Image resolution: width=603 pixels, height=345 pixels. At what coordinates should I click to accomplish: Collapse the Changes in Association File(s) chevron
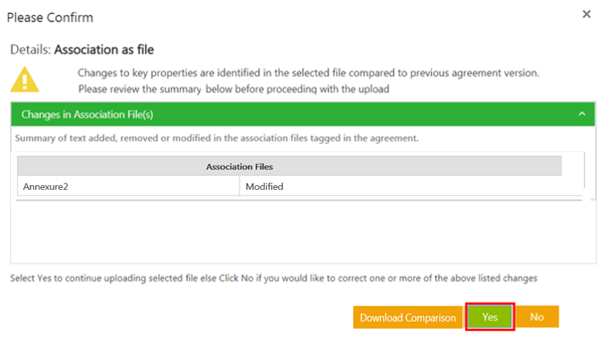coord(582,114)
